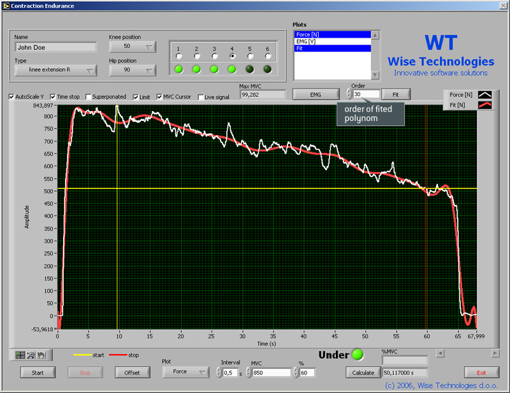
Task: Click the percent stepper arrows
Action: (296, 373)
